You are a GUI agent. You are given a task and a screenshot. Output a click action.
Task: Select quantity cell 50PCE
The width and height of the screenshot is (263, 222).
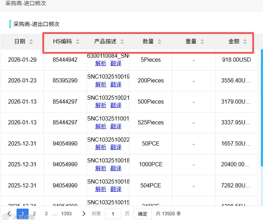[151, 143]
